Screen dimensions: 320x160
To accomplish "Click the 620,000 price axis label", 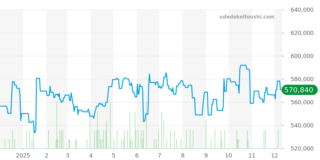I will tap(302, 33).
